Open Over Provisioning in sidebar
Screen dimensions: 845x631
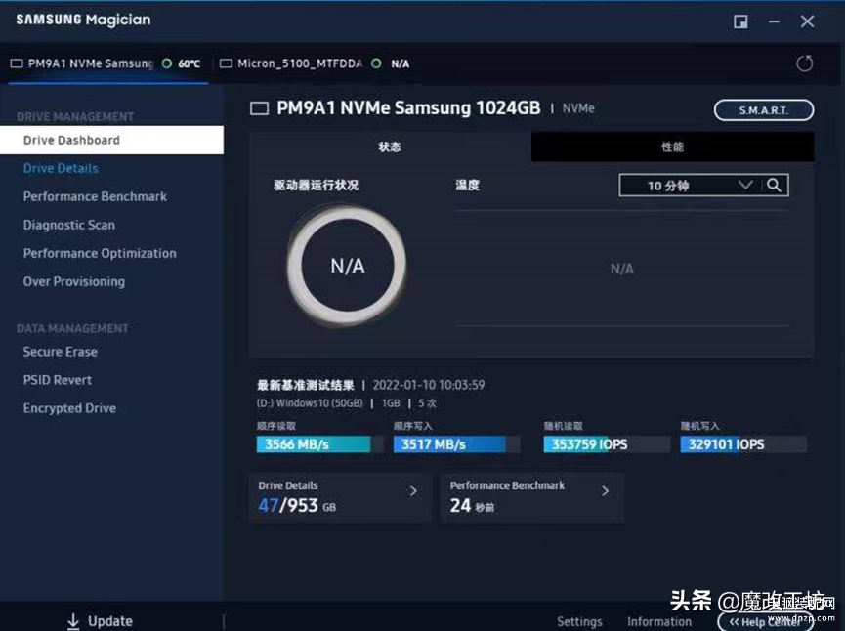point(74,282)
